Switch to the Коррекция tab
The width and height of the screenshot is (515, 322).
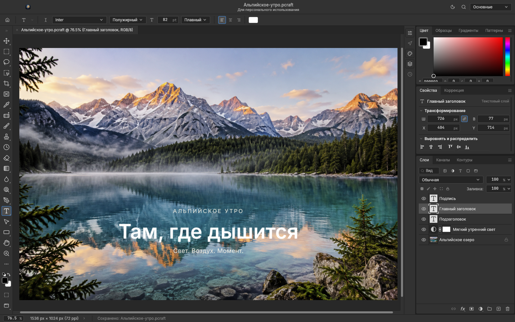point(454,90)
